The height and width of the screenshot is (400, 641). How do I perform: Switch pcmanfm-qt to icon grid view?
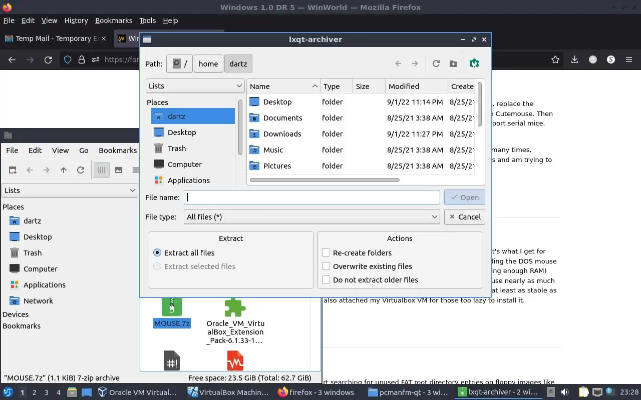click(102, 170)
